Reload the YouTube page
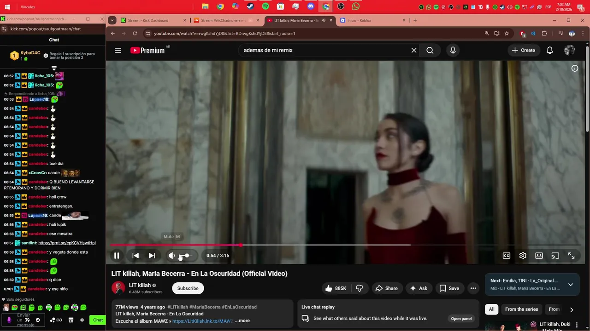Viewport: 590px width, 331px height. tap(135, 34)
